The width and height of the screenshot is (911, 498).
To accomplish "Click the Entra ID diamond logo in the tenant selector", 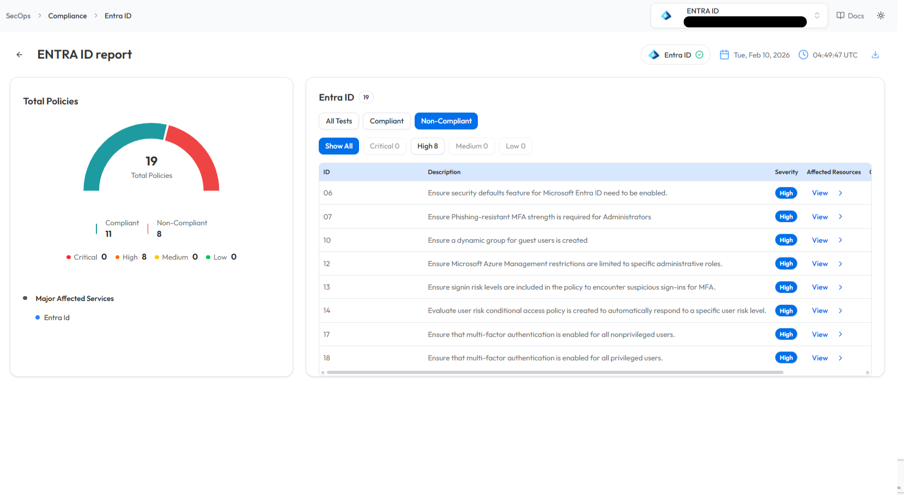I will tap(666, 16).
